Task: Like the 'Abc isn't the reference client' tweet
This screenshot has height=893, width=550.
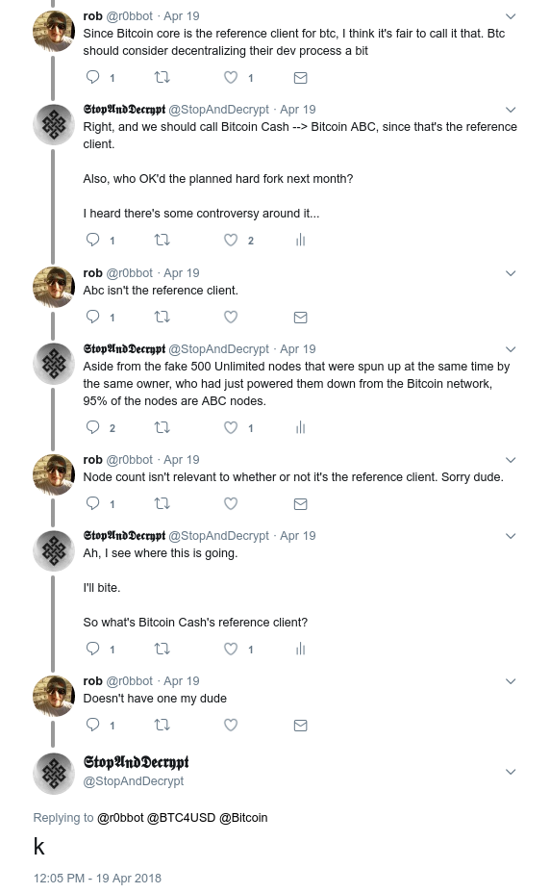Action: pyautogui.click(x=231, y=317)
